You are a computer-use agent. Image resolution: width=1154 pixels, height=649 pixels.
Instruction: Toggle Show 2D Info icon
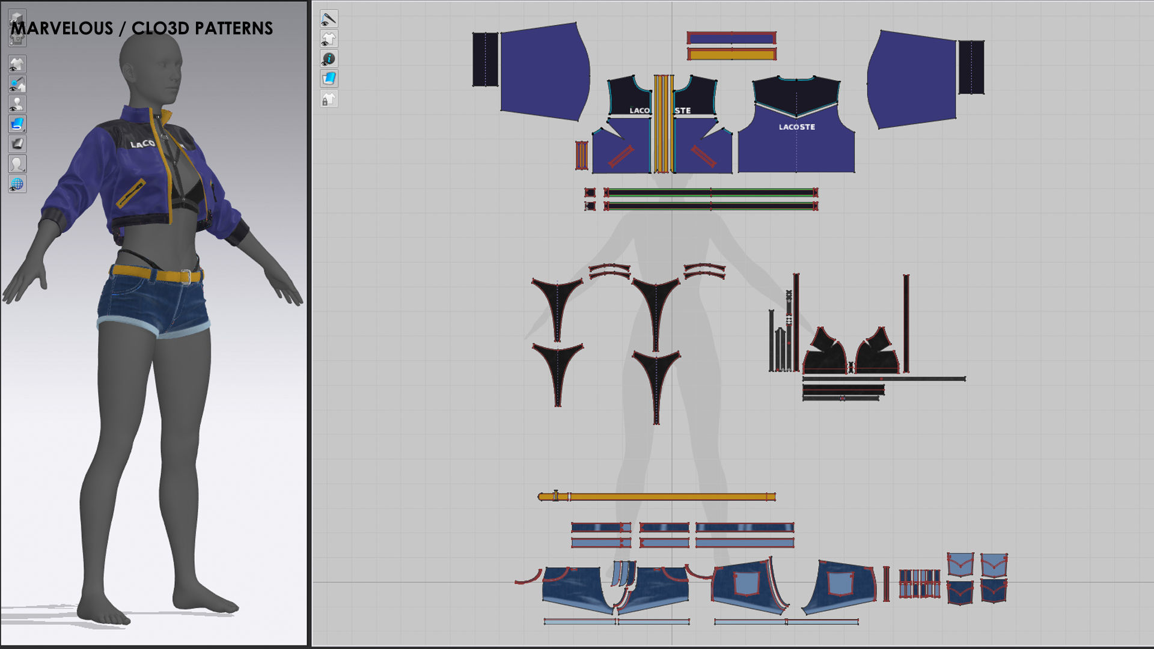[329, 59]
